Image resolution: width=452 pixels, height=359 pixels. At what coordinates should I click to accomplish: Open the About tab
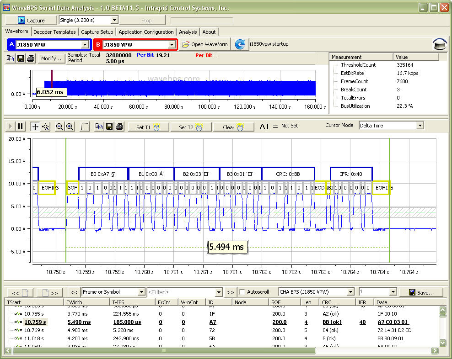[x=209, y=32]
